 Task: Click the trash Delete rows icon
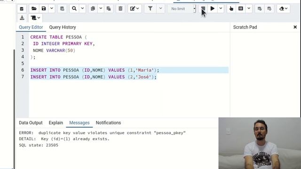pyautogui.click(x=120, y=8)
